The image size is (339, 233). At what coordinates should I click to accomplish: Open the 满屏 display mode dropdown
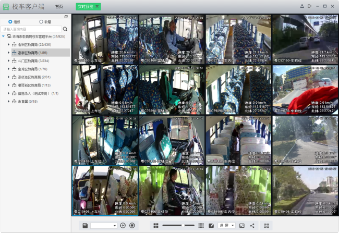pyautogui.click(x=227, y=225)
